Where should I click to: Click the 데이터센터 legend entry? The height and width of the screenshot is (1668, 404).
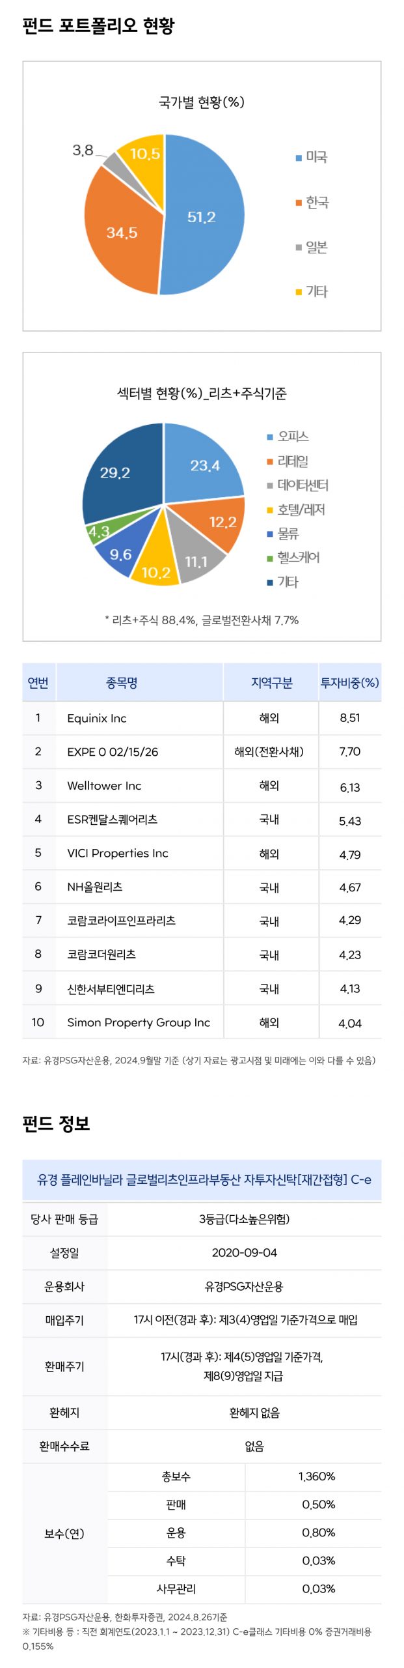[x=297, y=485]
